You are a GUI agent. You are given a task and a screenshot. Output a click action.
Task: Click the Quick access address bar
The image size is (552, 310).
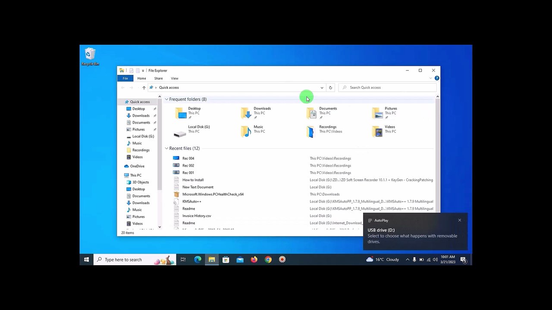[x=236, y=87]
